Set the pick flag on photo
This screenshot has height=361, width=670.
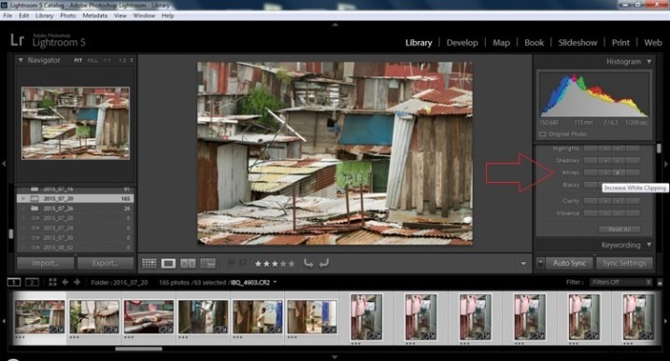(x=231, y=263)
